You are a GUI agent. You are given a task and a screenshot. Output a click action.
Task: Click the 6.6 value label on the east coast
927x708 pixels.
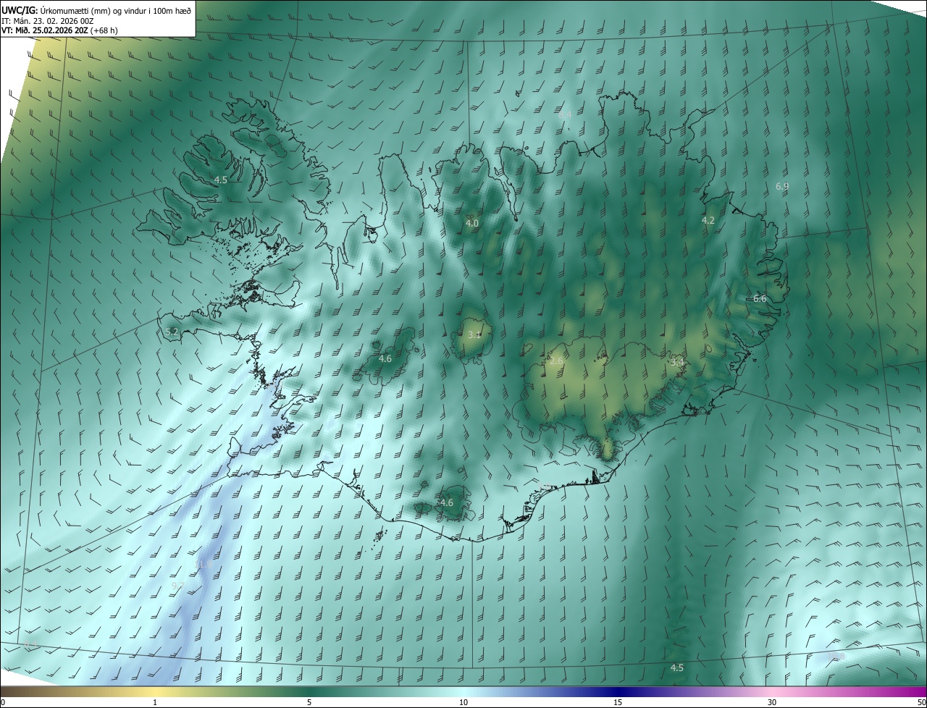(760, 298)
